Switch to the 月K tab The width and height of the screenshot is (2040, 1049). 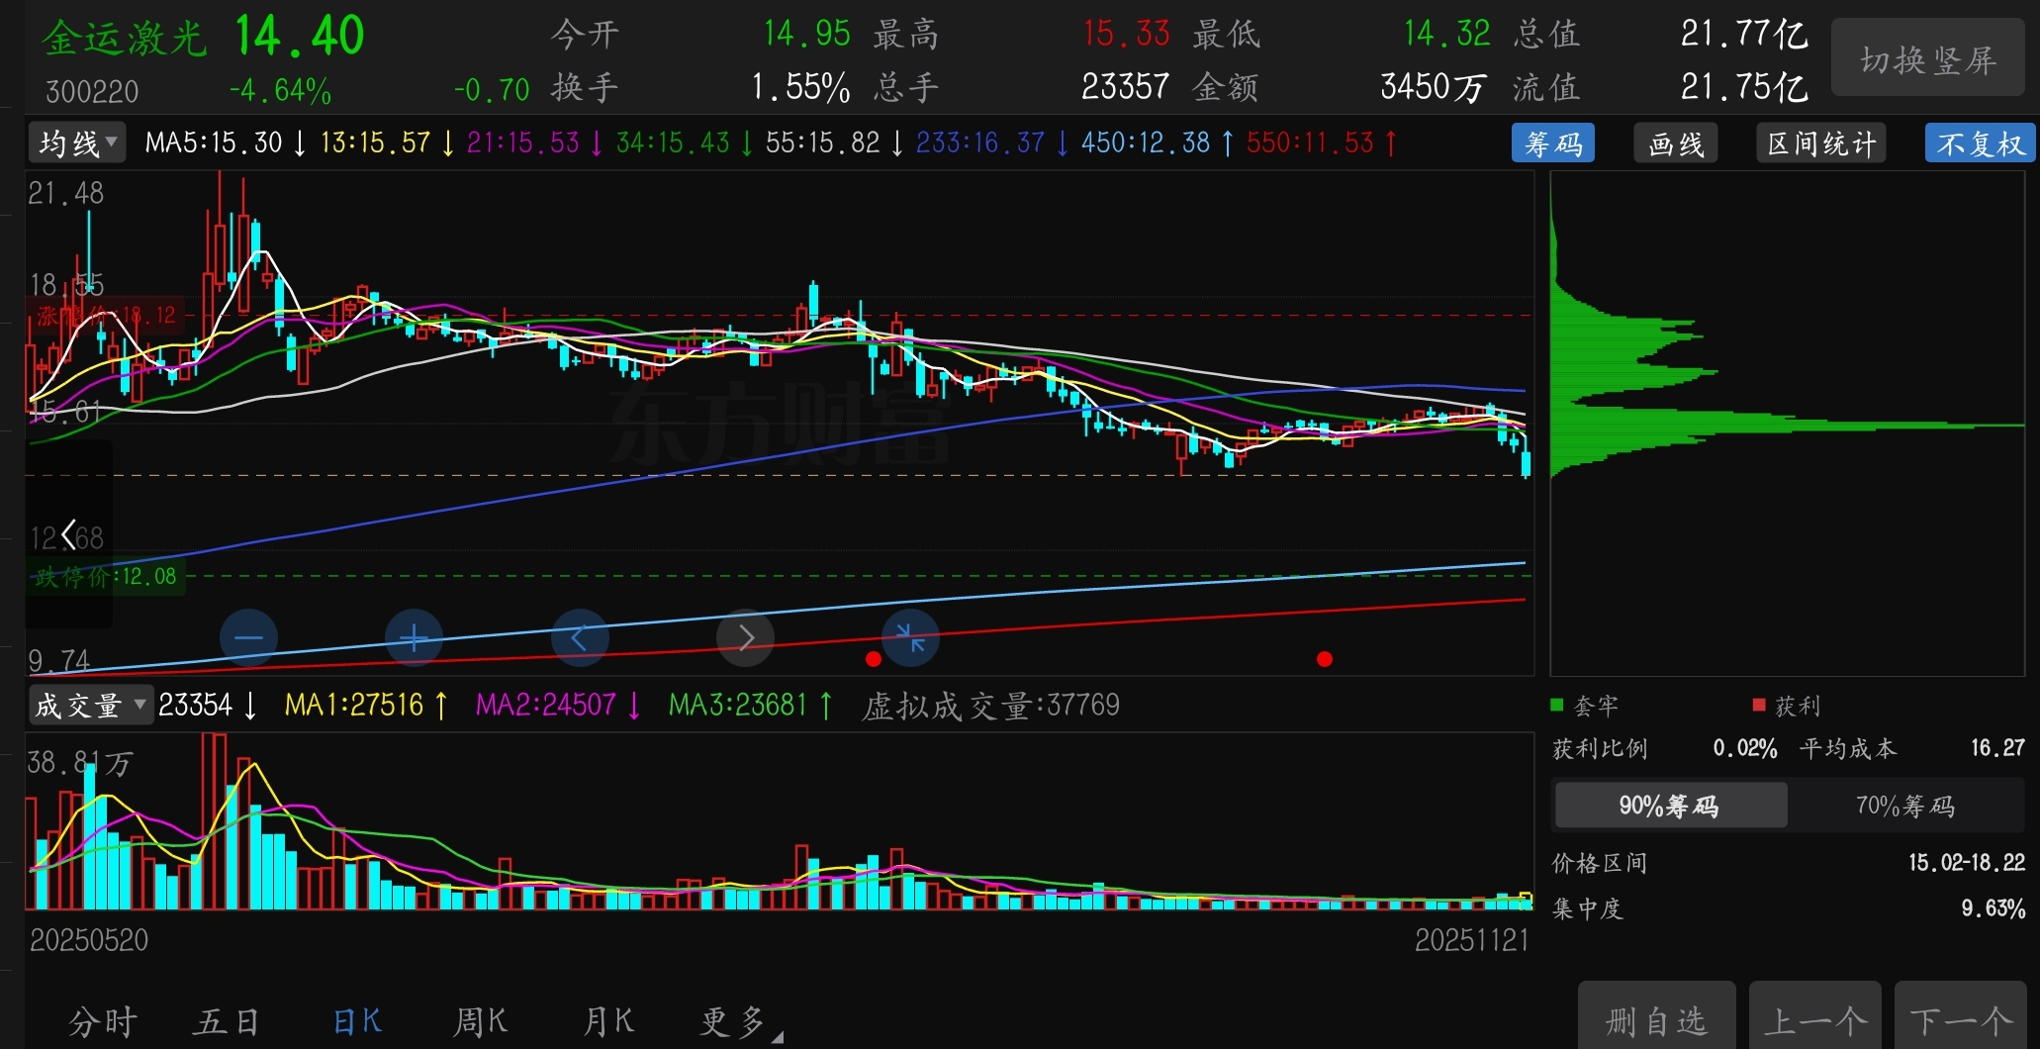pyautogui.click(x=607, y=1021)
